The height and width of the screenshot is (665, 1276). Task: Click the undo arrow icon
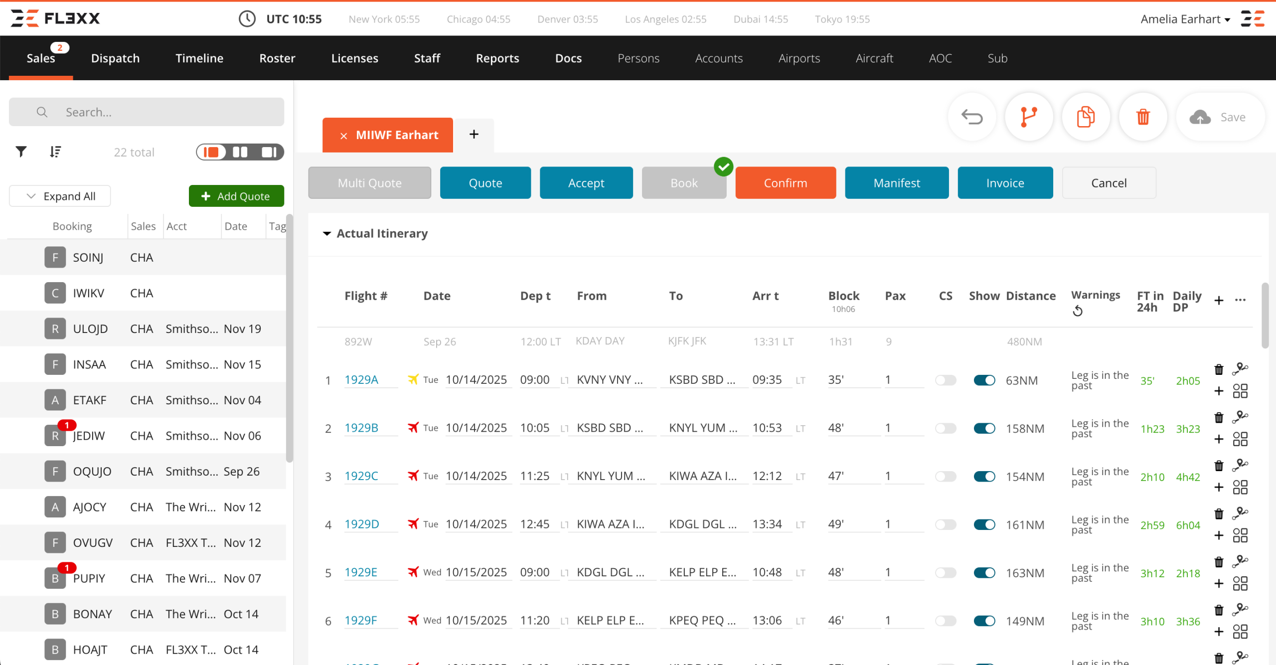pyautogui.click(x=971, y=117)
